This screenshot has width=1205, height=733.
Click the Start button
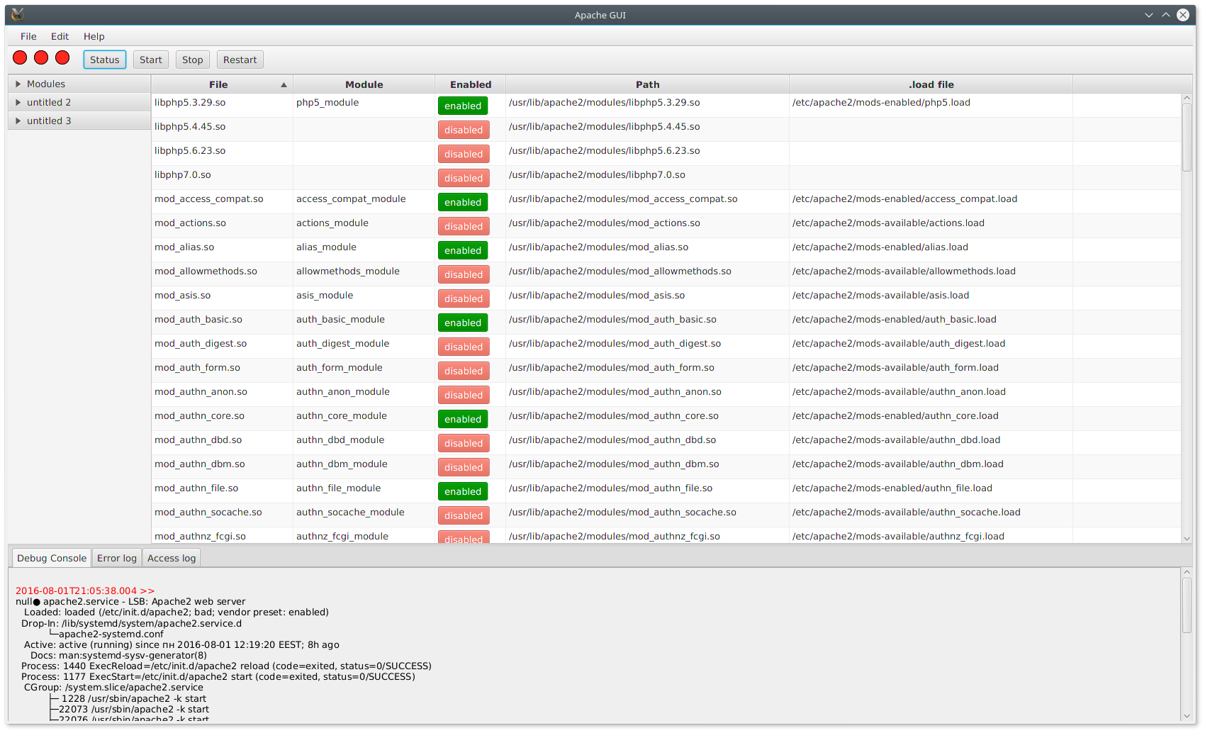coord(150,60)
